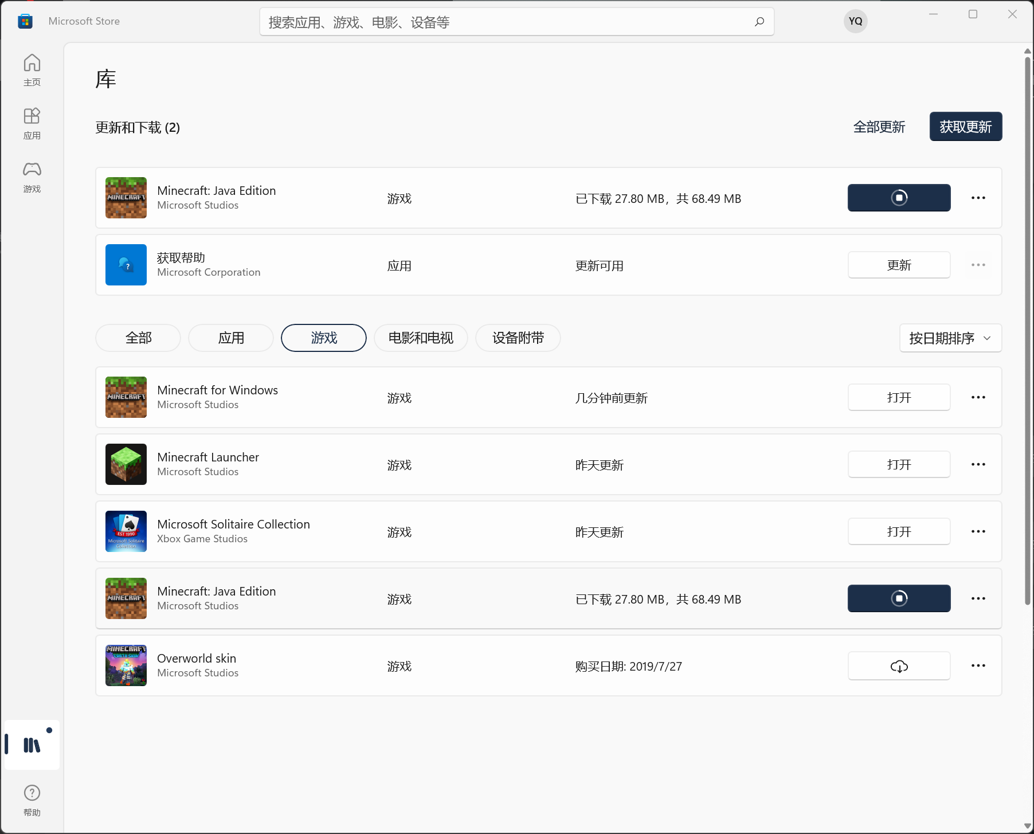This screenshot has height=834, width=1034.
Task: Open more options for Minecraft Launcher
Action: 978,464
